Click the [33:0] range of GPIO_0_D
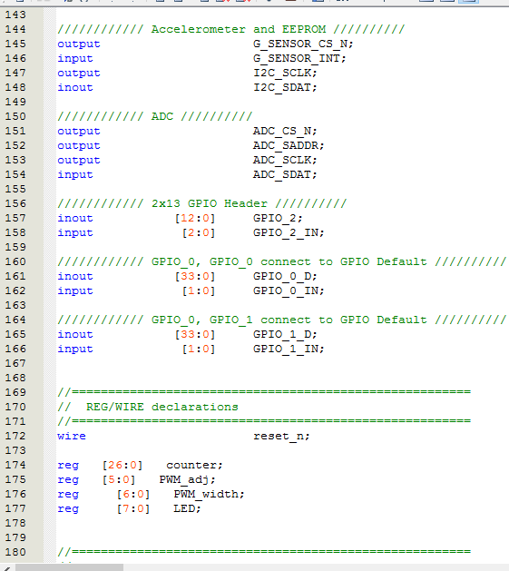The height and width of the screenshot is (571, 509). tap(195, 276)
